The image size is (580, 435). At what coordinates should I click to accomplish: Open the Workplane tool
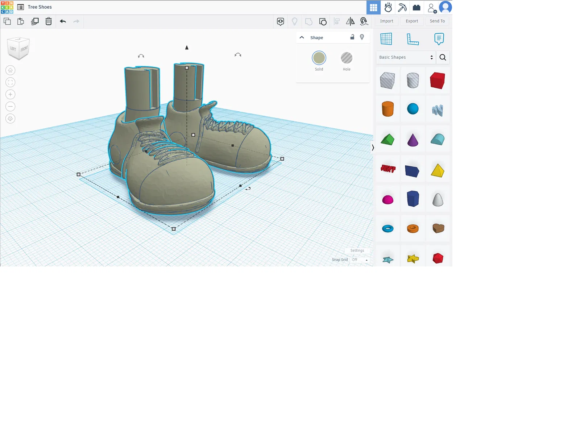pyautogui.click(x=386, y=39)
